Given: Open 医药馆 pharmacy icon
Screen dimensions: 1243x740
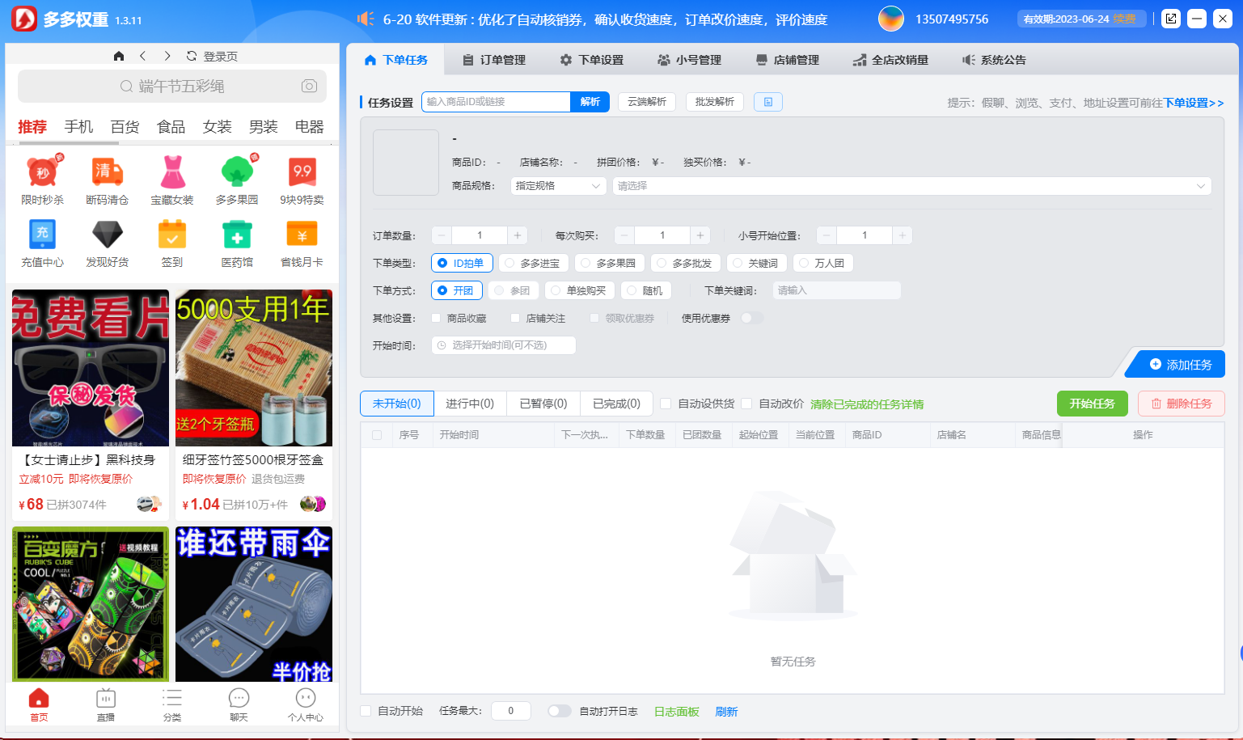Looking at the screenshot, I should coord(237,235).
